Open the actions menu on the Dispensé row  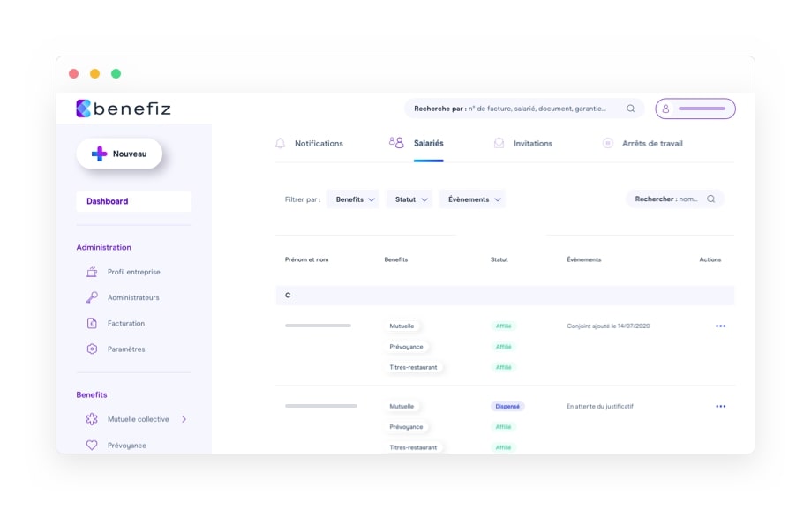click(x=720, y=406)
